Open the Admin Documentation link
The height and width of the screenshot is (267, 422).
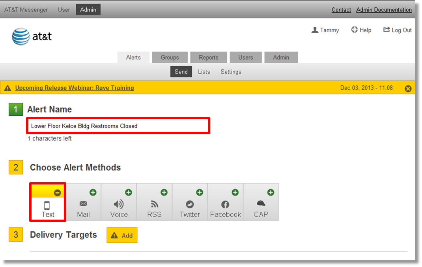pyautogui.click(x=384, y=9)
